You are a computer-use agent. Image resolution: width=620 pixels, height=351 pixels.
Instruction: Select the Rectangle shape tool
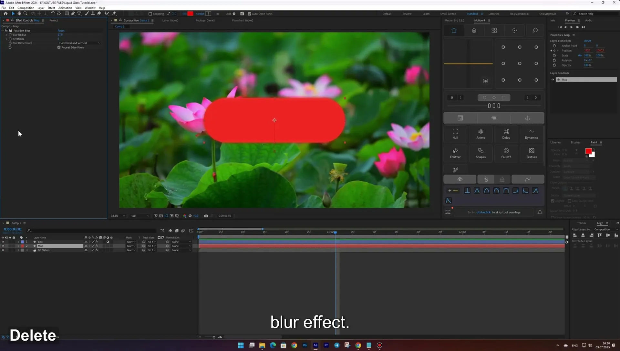coord(67,14)
